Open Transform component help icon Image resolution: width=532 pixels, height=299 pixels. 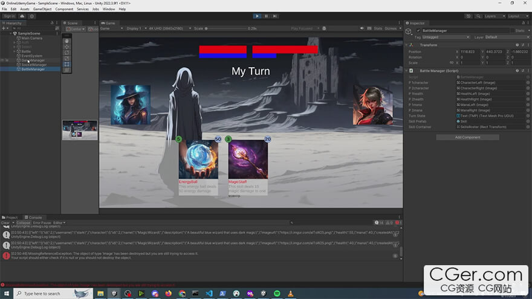[517, 45]
